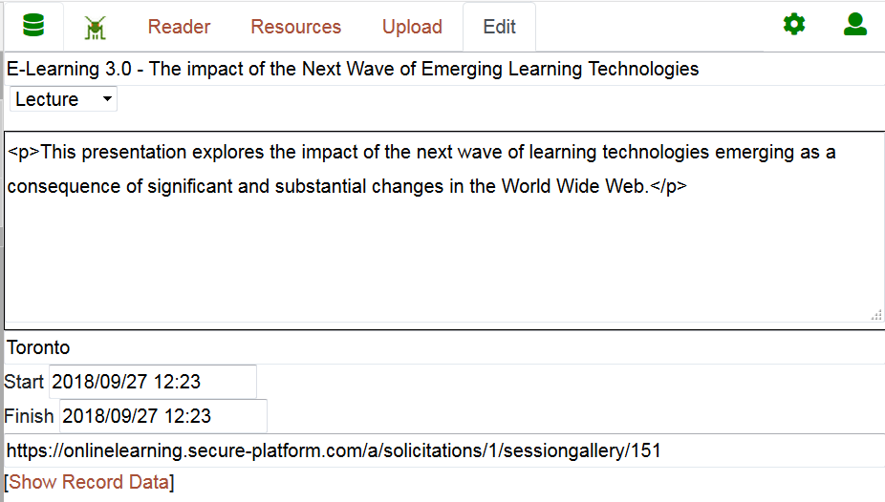Open the green bug harvester icon

[96, 28]
